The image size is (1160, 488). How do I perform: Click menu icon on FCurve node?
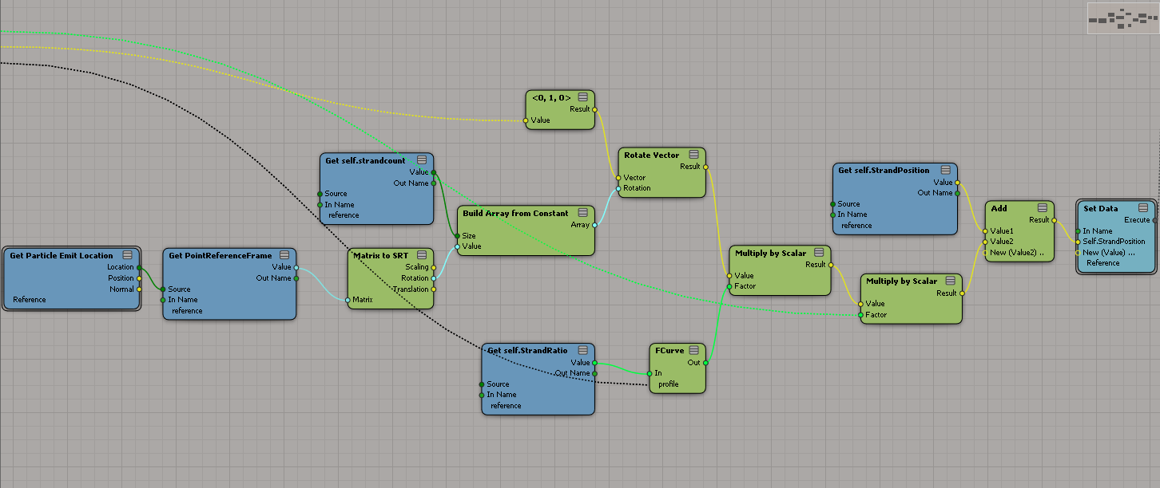(x=694, y=350)
